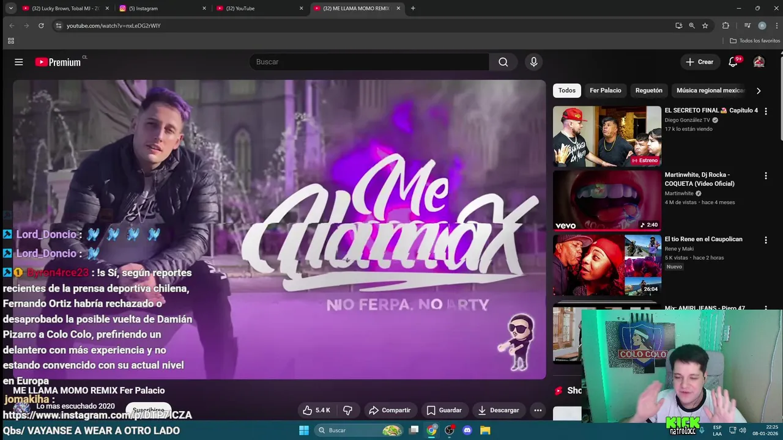Open the volume control in system tray
The height and width of the screenshot is (440, 783).
pyautogui.click(x=743, y=430)
